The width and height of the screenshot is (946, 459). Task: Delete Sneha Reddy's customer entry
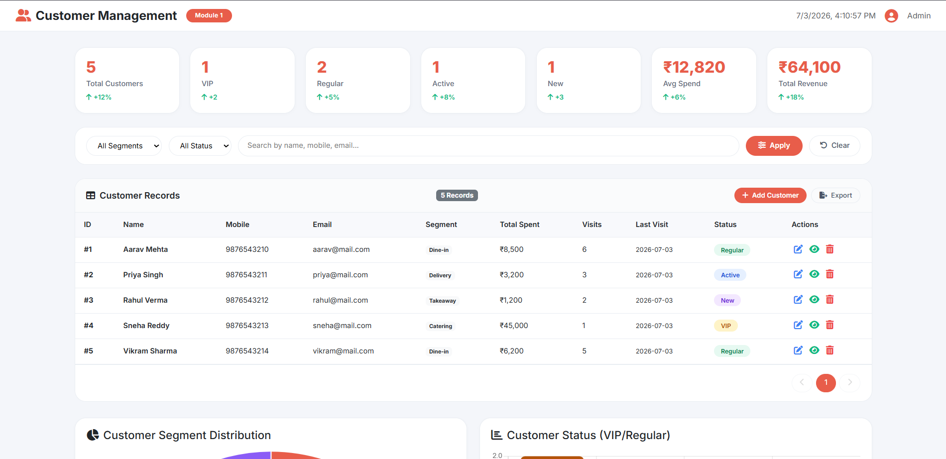829,325
